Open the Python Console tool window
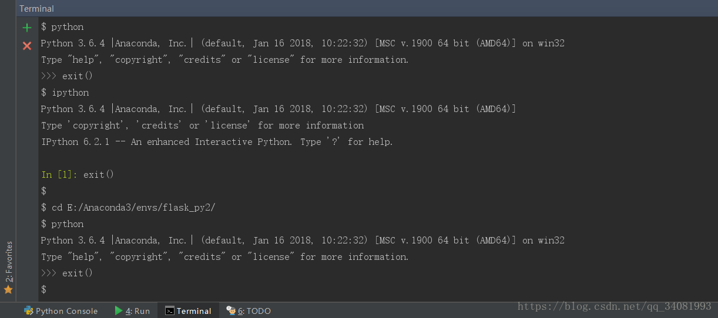The height and width of the screenshot is (318, 718). click(66, 311)
